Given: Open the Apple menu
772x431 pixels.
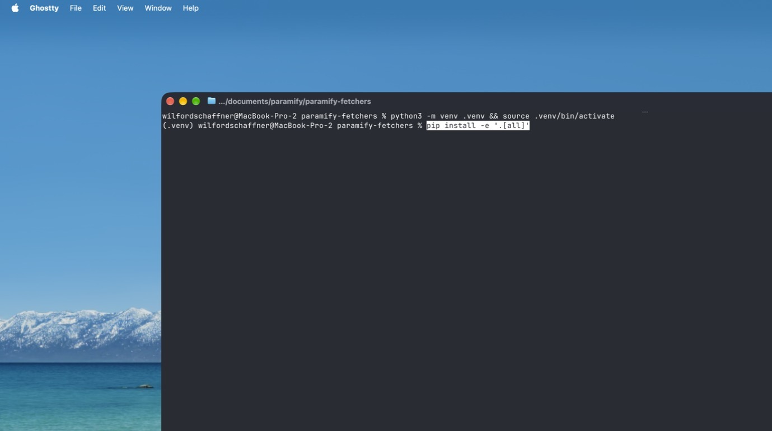Looking at the screenshot, I should click(15, 8).
